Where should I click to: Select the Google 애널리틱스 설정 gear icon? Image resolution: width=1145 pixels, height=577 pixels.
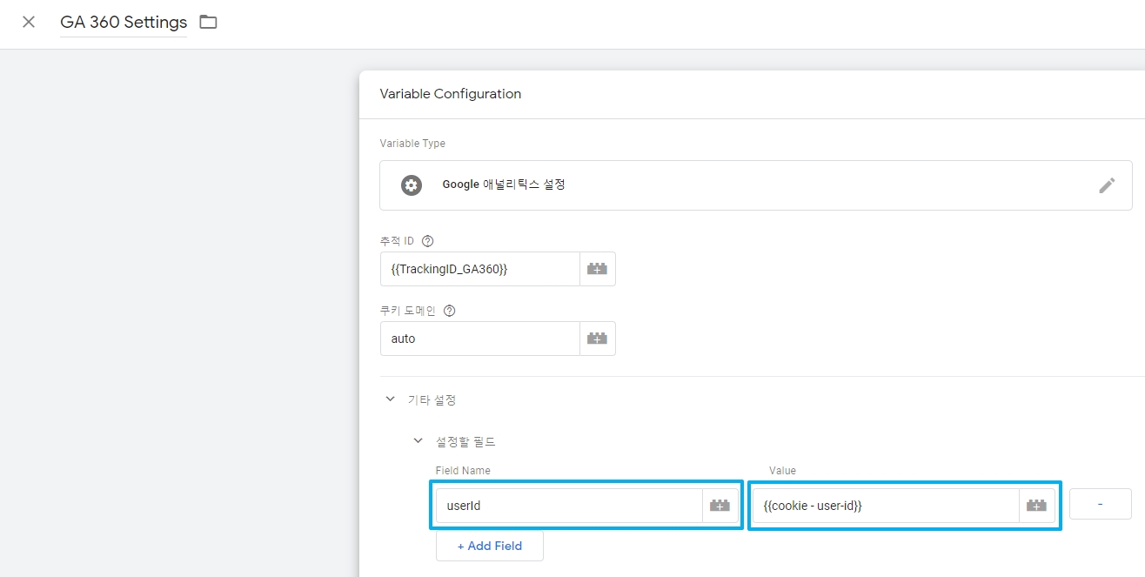pyautogui.click(x=411, y=185)
